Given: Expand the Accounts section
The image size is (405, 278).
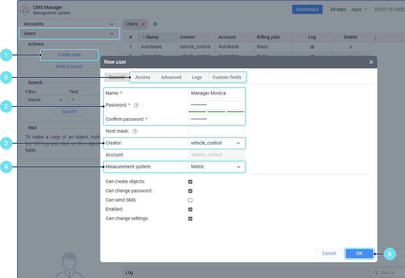Looking at the screenshot, I should click(x=69, y=24).
